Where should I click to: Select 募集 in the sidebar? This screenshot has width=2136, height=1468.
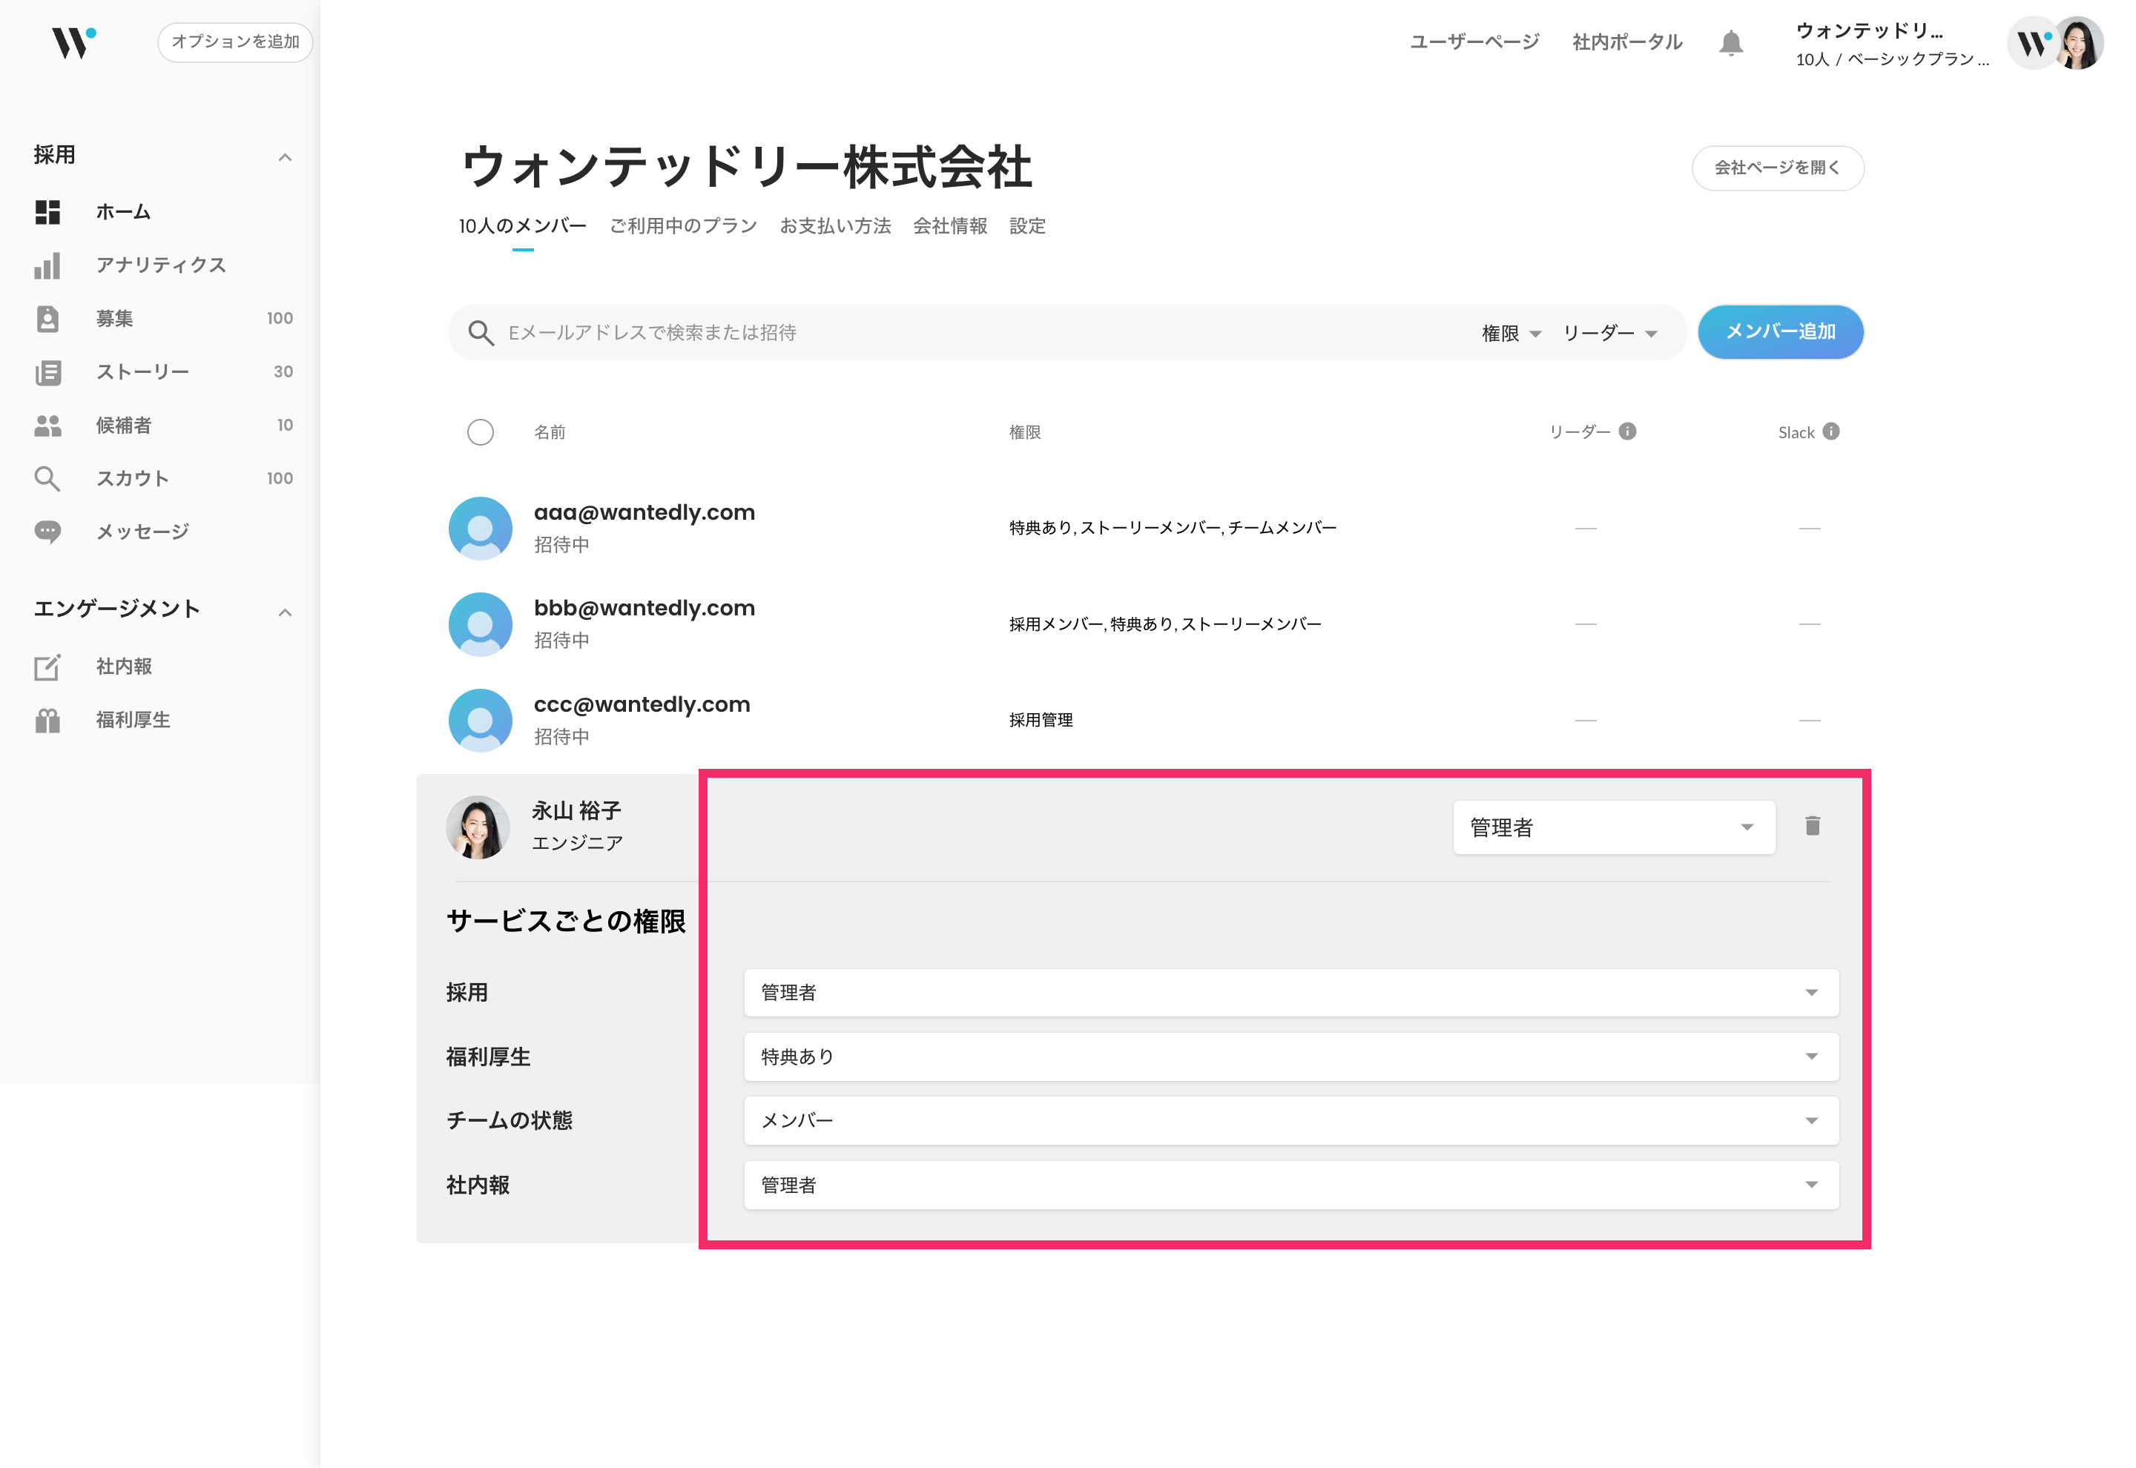pos(114,319)
